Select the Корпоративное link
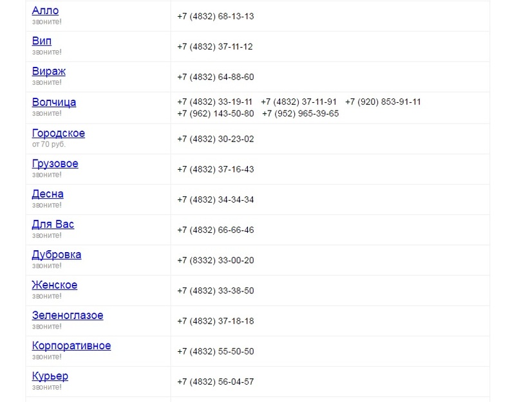528x402 pixels. pyautogui.click(x=71, y=346)
